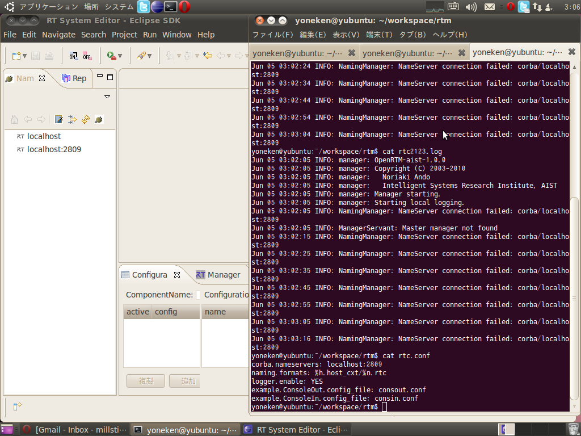Open the terminal タブ(B) menu
Screen dimensions: 581x436
412,35
